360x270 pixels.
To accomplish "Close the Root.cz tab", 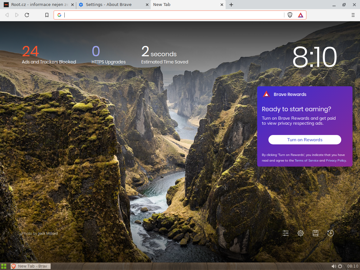I will tap(72, 5).
